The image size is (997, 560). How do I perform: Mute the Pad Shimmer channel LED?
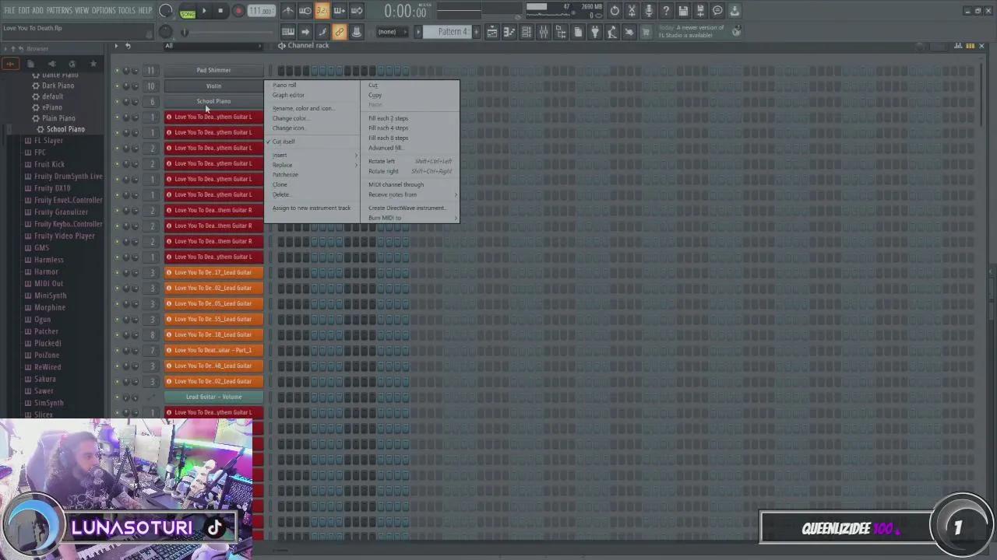click(x=117, y=71)
